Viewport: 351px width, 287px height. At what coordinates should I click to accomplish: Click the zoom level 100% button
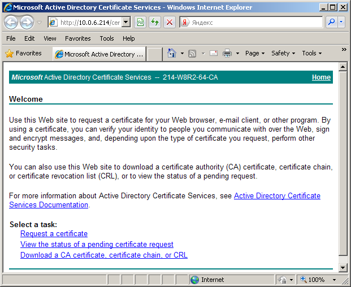coord(313,280)
